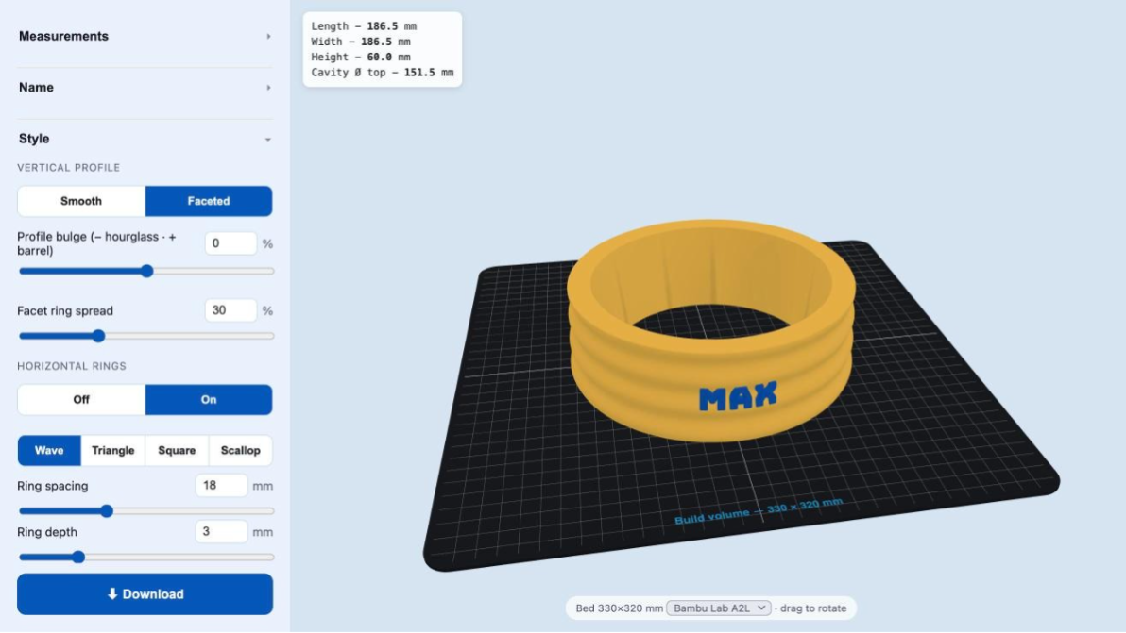Focus the Ring depth mm field
Viewport: 1126px width, 633px height.
pyautogui.click(x=221, y=532)
